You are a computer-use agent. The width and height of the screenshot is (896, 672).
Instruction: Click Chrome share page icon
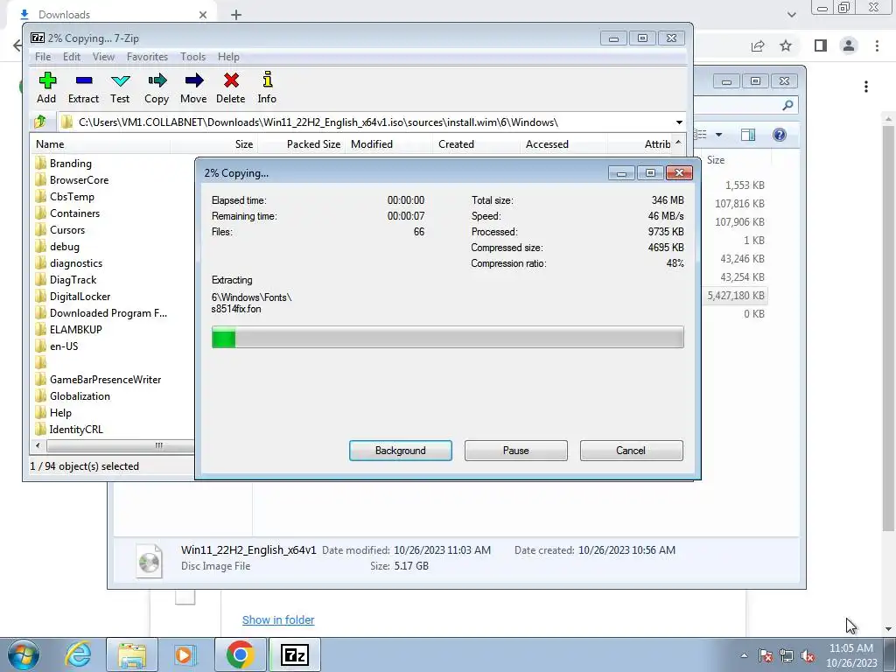[x=758, y=45]
